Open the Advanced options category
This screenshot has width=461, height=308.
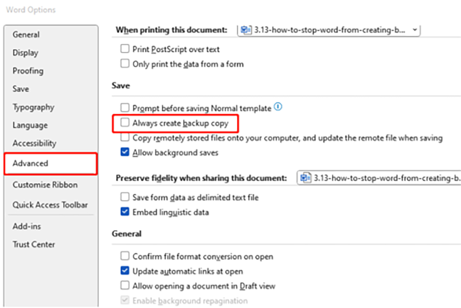(x=30, y=163)
